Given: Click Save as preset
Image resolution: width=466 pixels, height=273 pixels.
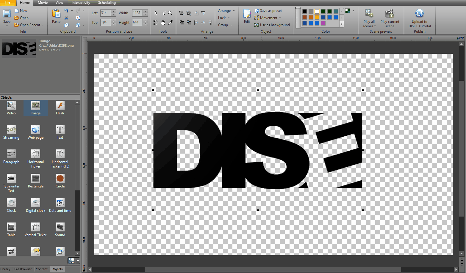Looking at the screenshot, I should click(268, 11).
